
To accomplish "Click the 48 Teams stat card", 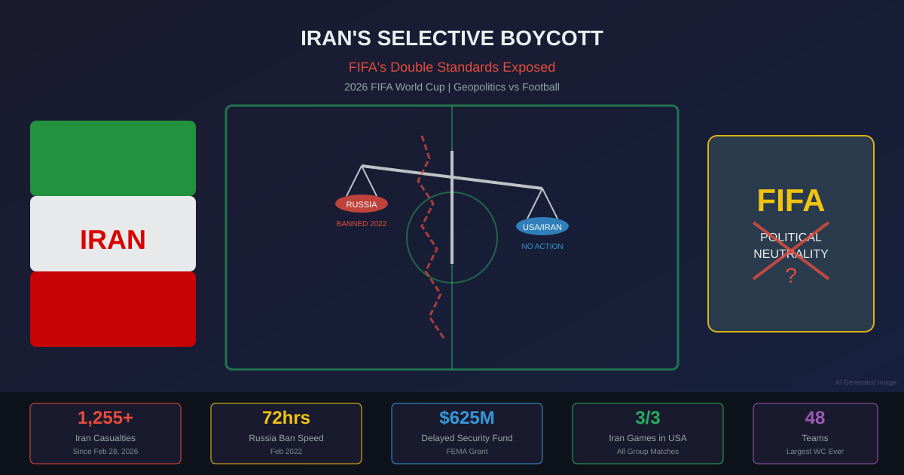I will point(815,434).
